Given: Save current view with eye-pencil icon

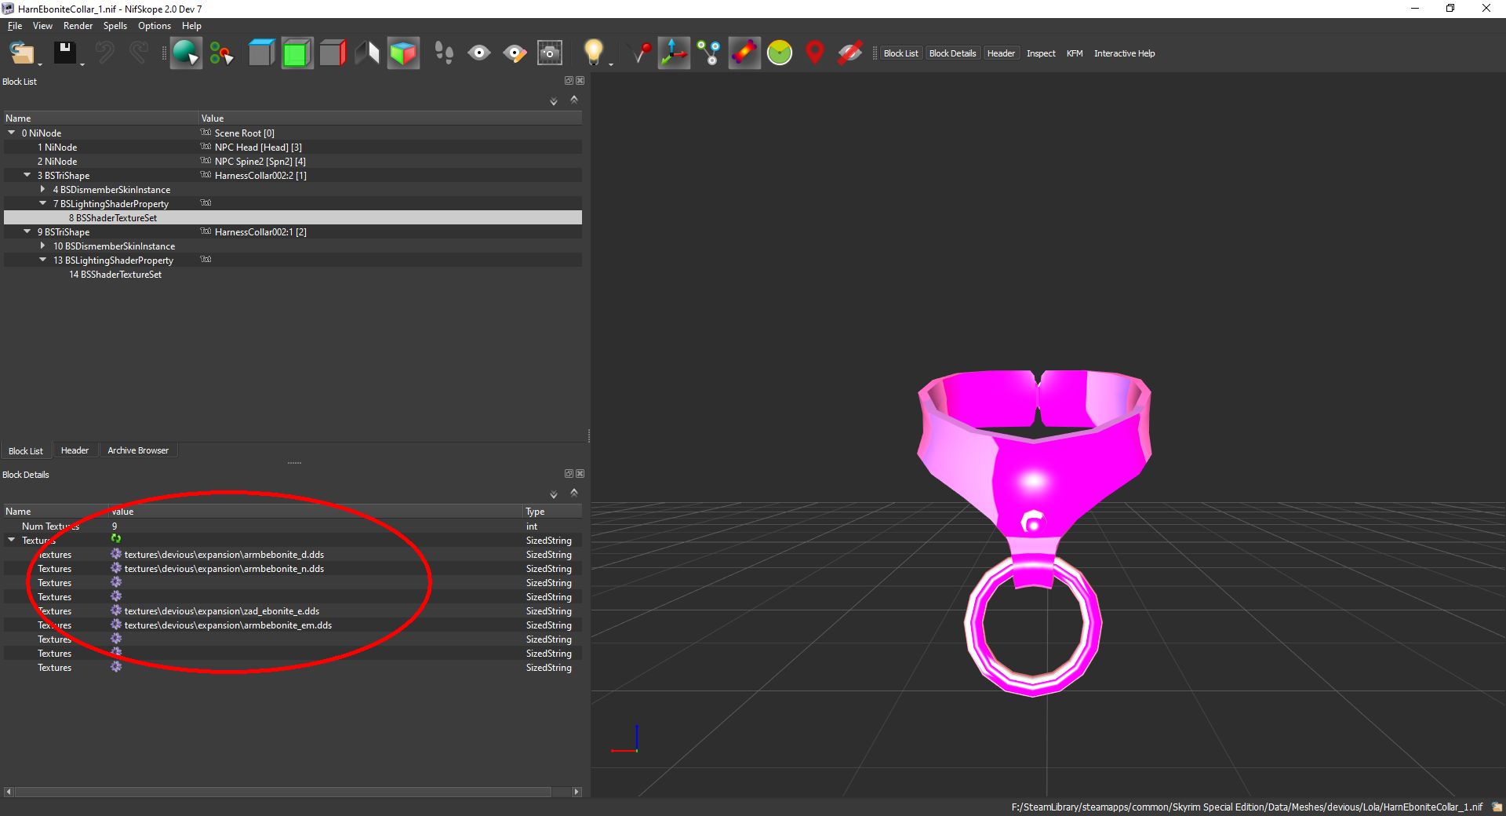Looking at the screenshot, I should pos(515,53).
